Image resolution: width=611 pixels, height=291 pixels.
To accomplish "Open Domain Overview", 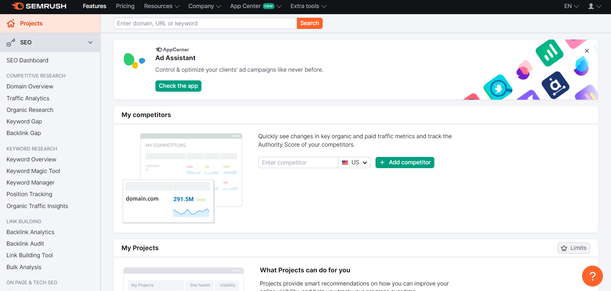I will 30,86.
